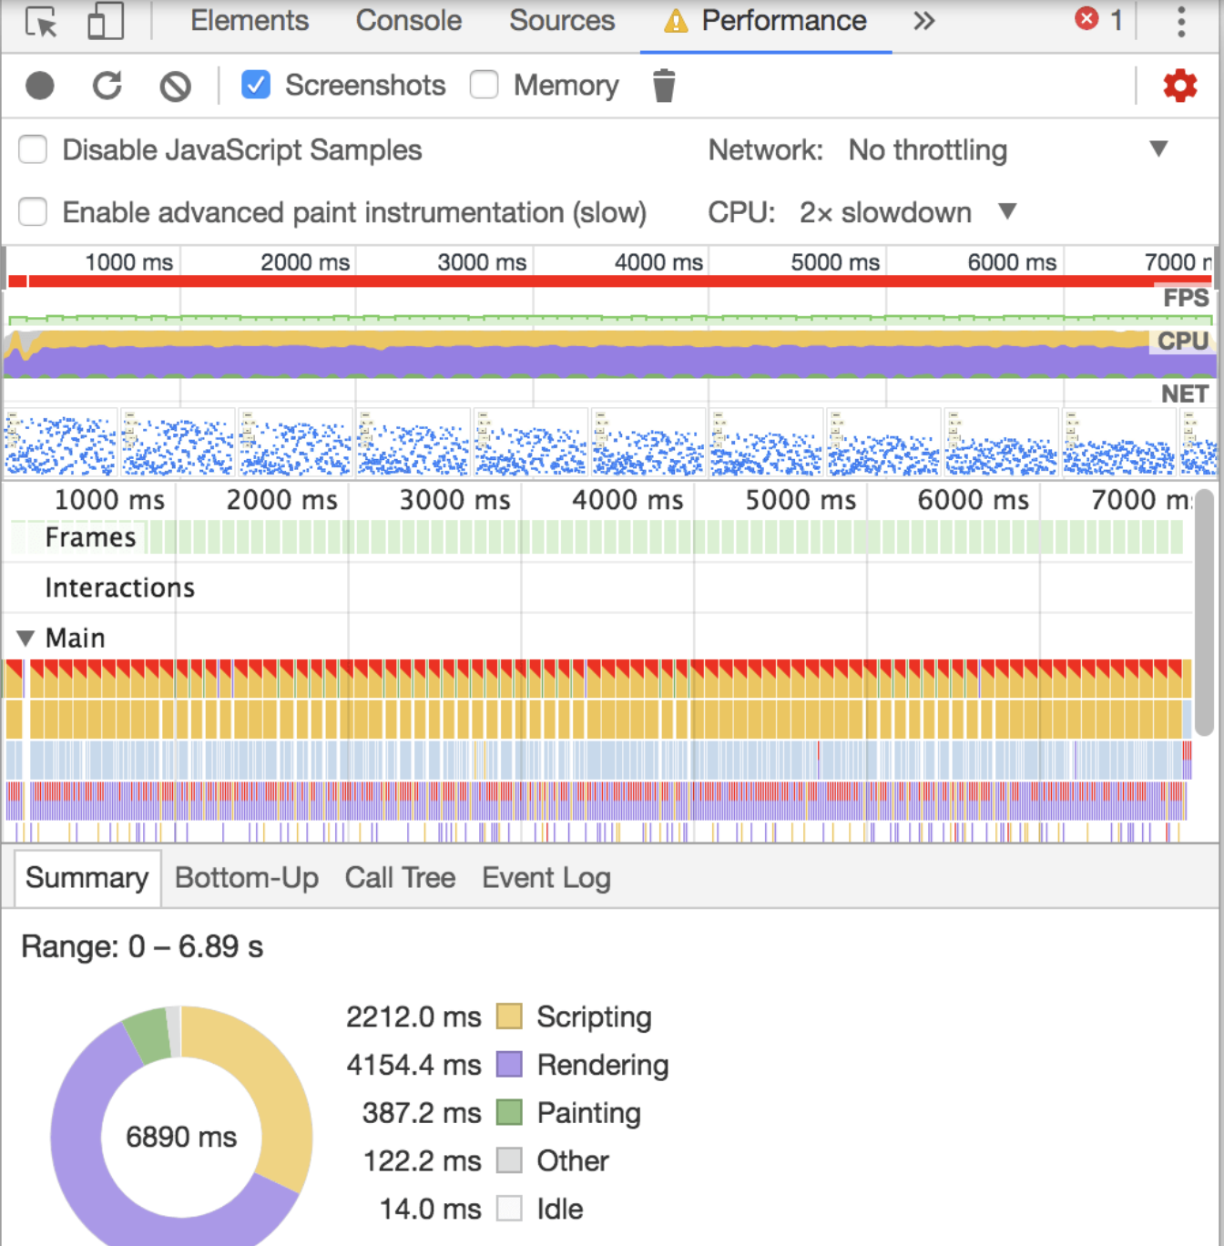This screenshot has height=1246, width=1224.
Task: Open the Bottom-Up tab
Action: click(247, 877)
